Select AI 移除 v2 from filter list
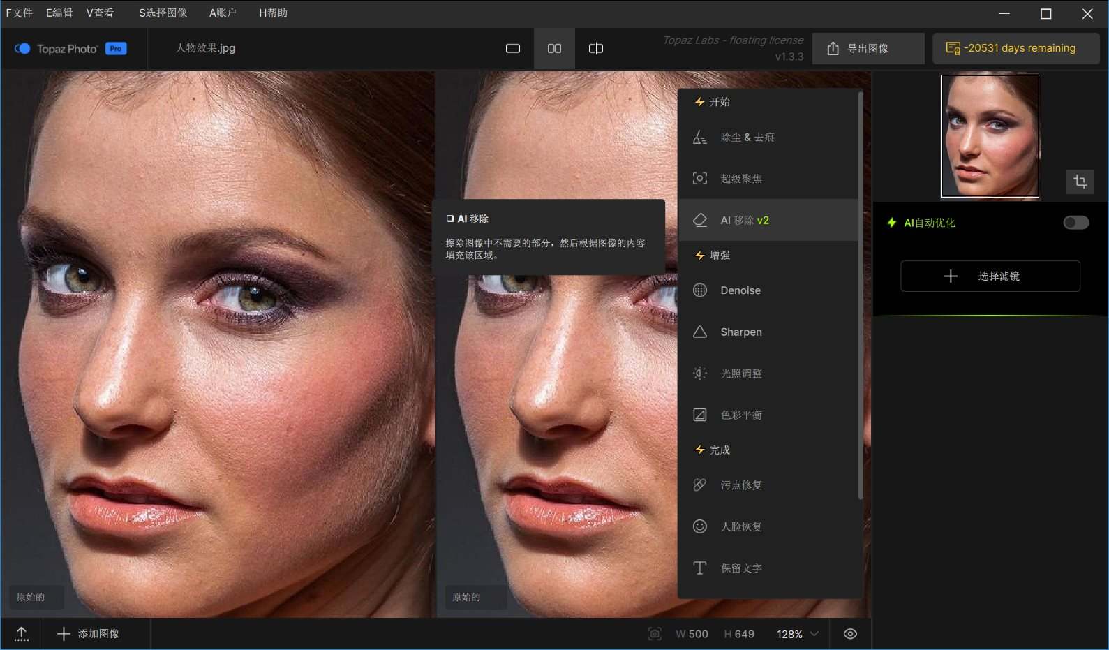 tap(744, 220)
